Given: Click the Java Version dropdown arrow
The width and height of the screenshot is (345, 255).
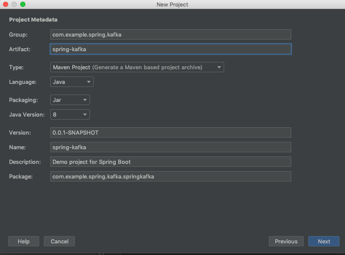Looking at the screenshot, I should (x=85, y=114).
